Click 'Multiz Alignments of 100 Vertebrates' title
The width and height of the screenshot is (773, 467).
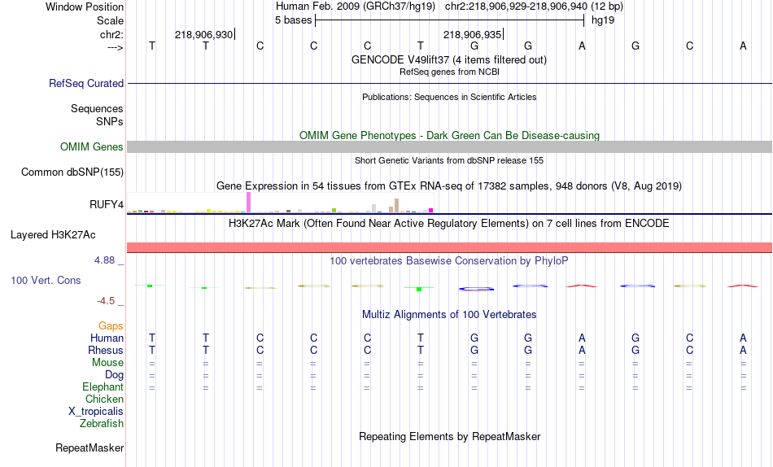coord(449,315)
